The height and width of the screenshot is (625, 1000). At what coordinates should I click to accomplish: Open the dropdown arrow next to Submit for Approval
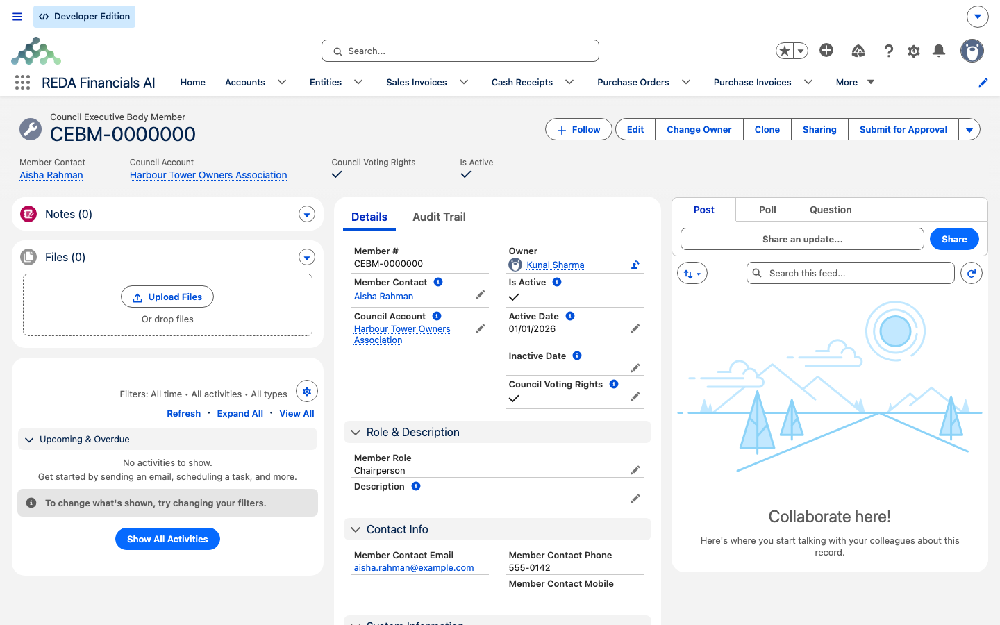pyautogui.click(x=969, y=130)
